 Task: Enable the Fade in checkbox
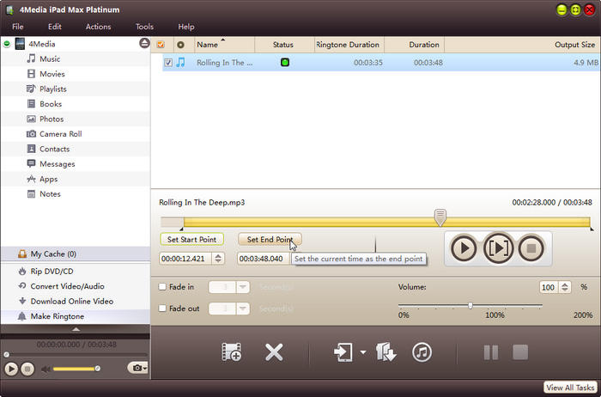[x=164, y=287]
